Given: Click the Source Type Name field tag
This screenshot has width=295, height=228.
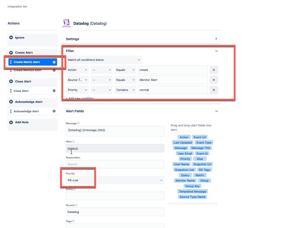Looking at the screenshot, I should pos(192,197).
